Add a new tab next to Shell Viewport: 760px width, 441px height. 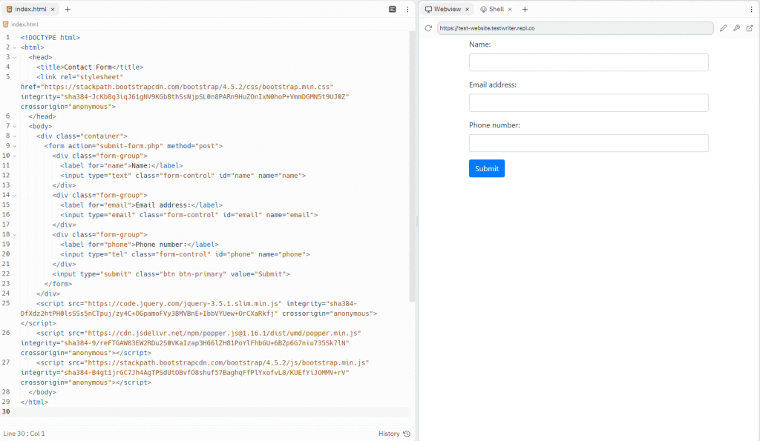tap(525, 9)
